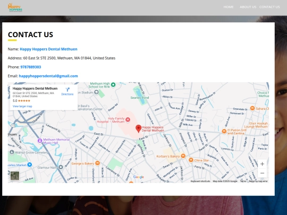Screen dimensions: 287x215
Task: Open the HOME menu item
Action: [229, 7]
